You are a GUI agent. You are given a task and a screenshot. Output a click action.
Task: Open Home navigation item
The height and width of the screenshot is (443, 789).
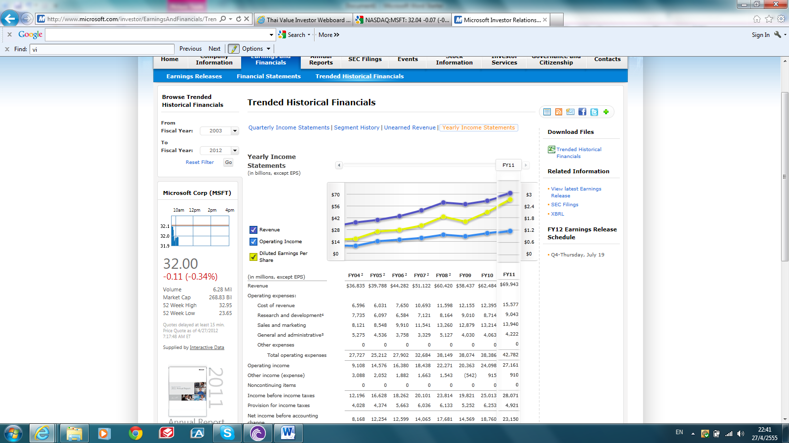(170, 60)
